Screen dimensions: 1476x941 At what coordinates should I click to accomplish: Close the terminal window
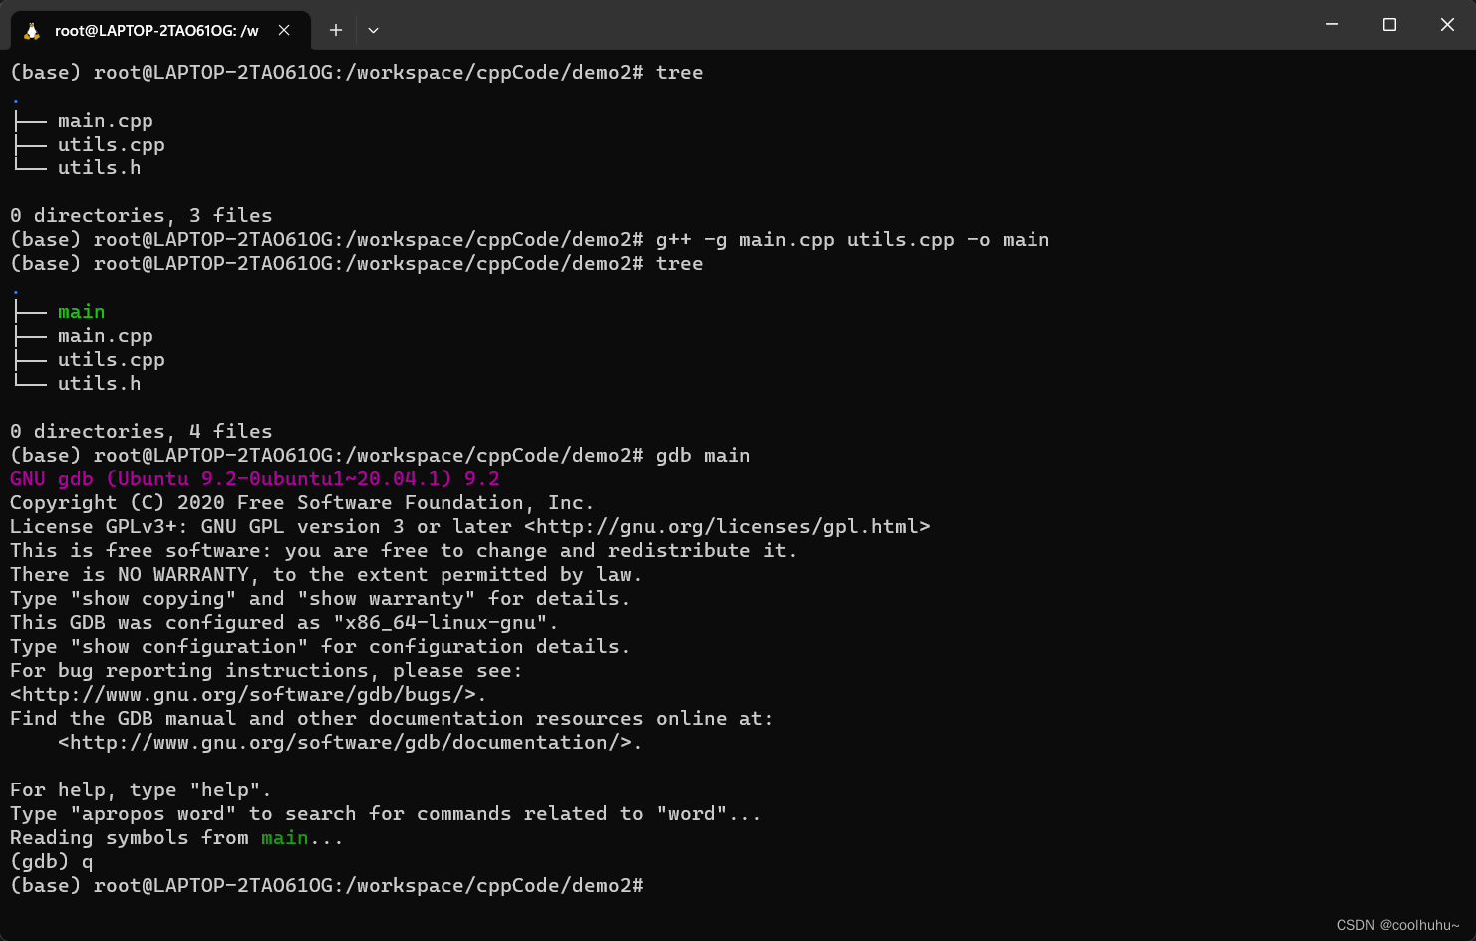point(1447,24)
